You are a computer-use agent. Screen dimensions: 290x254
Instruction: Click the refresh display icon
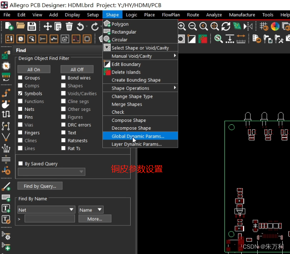(x=226, y=27)
